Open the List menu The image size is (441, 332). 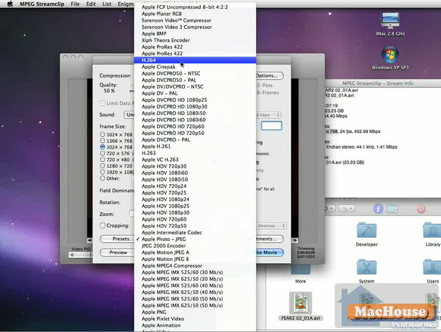[107, 4]
